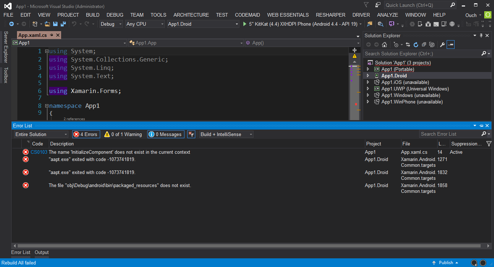Start debugging with the green play icon
Image resolution: width=494 pixels, height=267 pixels.
coord(245,24)
